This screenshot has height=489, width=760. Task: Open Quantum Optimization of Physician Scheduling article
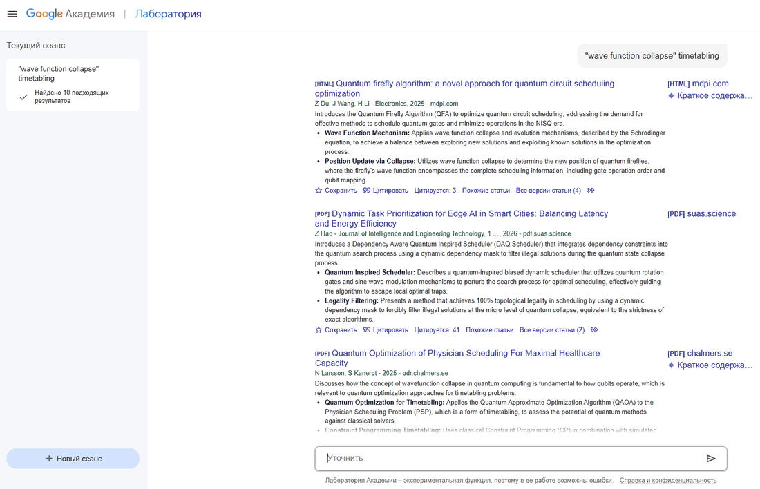pos(457,358)
